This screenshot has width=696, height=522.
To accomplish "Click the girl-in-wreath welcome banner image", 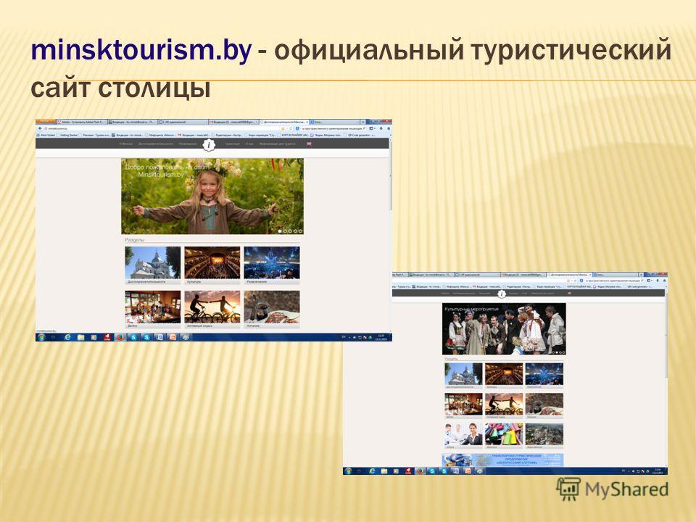I will click(x=212, y=196).
